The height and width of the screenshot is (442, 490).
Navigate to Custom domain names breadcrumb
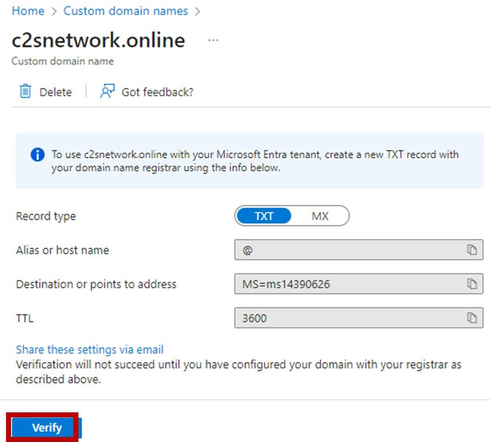(x=126, y=11)
